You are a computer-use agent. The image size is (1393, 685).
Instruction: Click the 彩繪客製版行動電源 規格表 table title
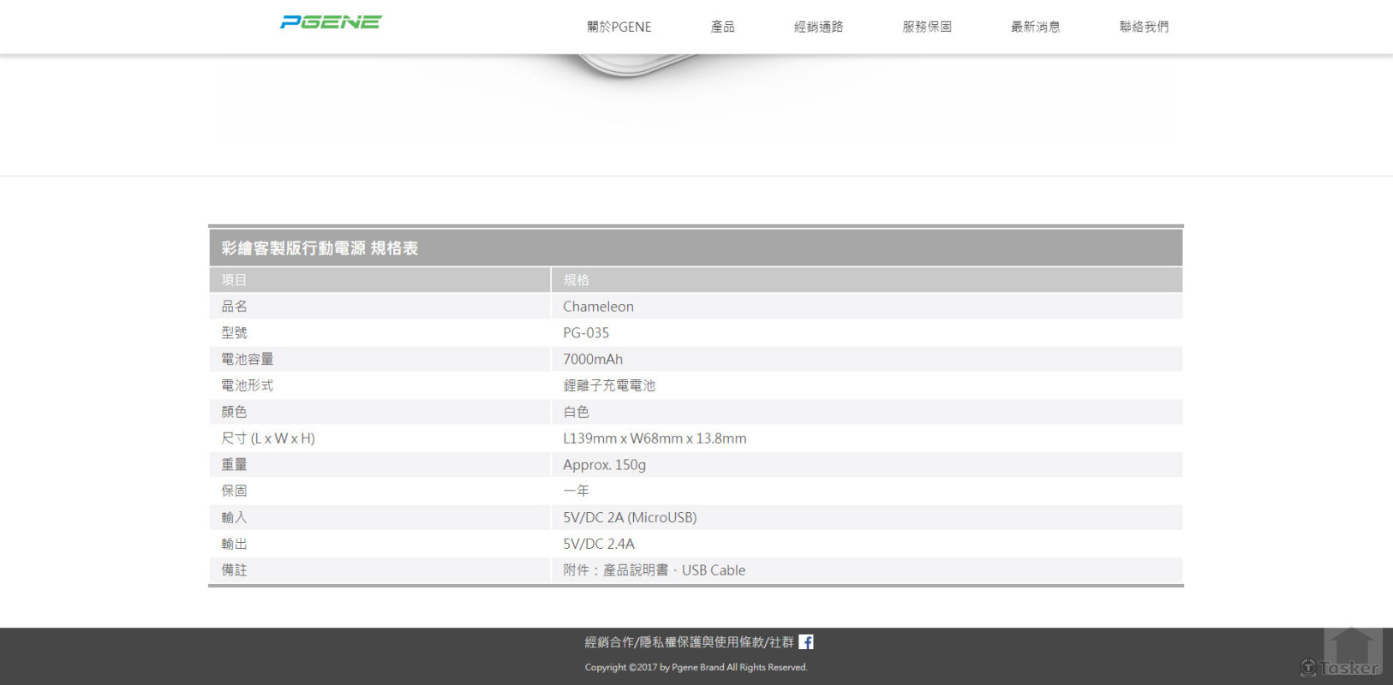(320, 248)
